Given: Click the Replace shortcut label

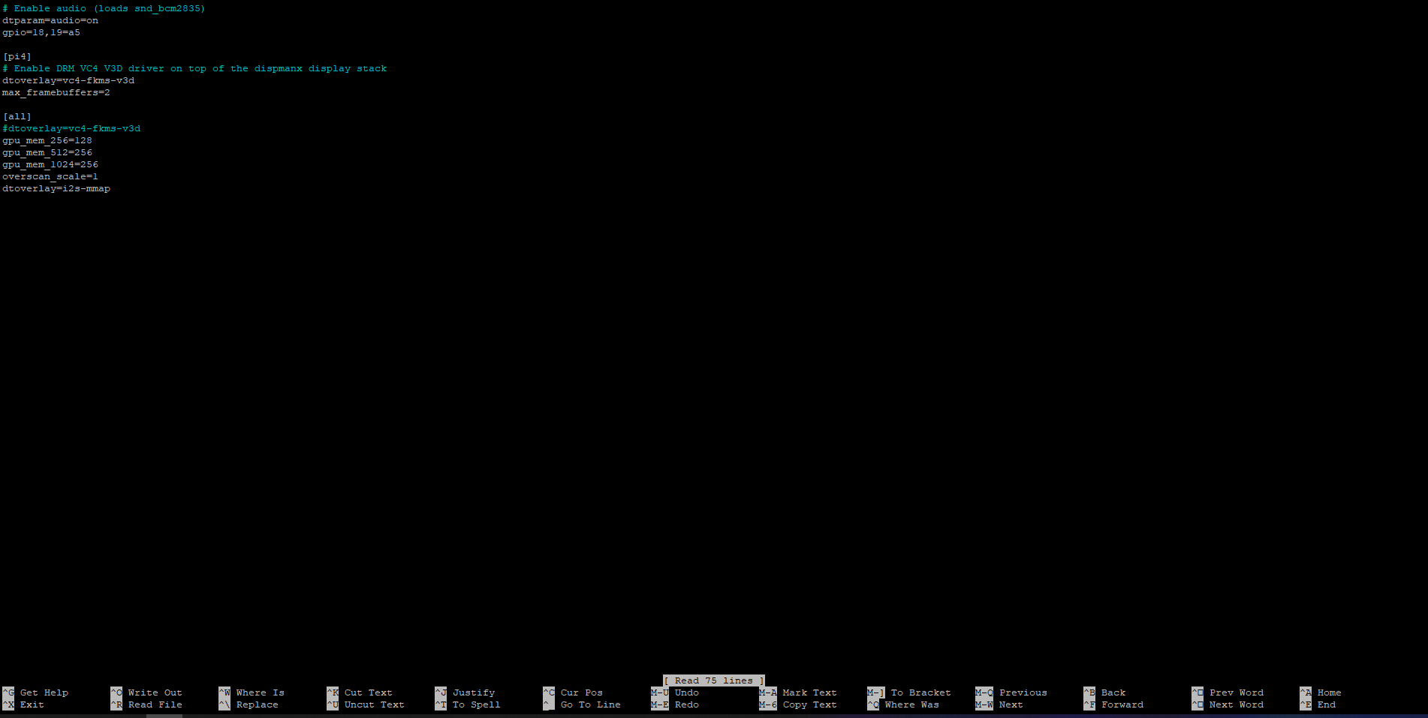Looking at the screenshot, I should click(257, 704).
